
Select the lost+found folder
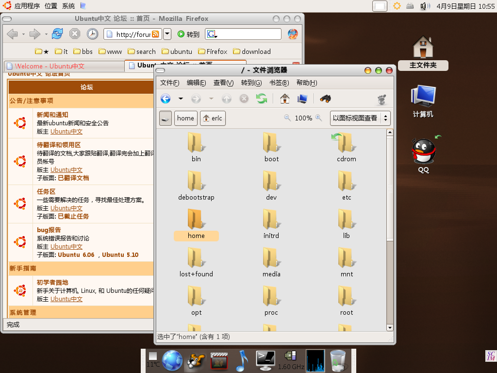point(196,263)
